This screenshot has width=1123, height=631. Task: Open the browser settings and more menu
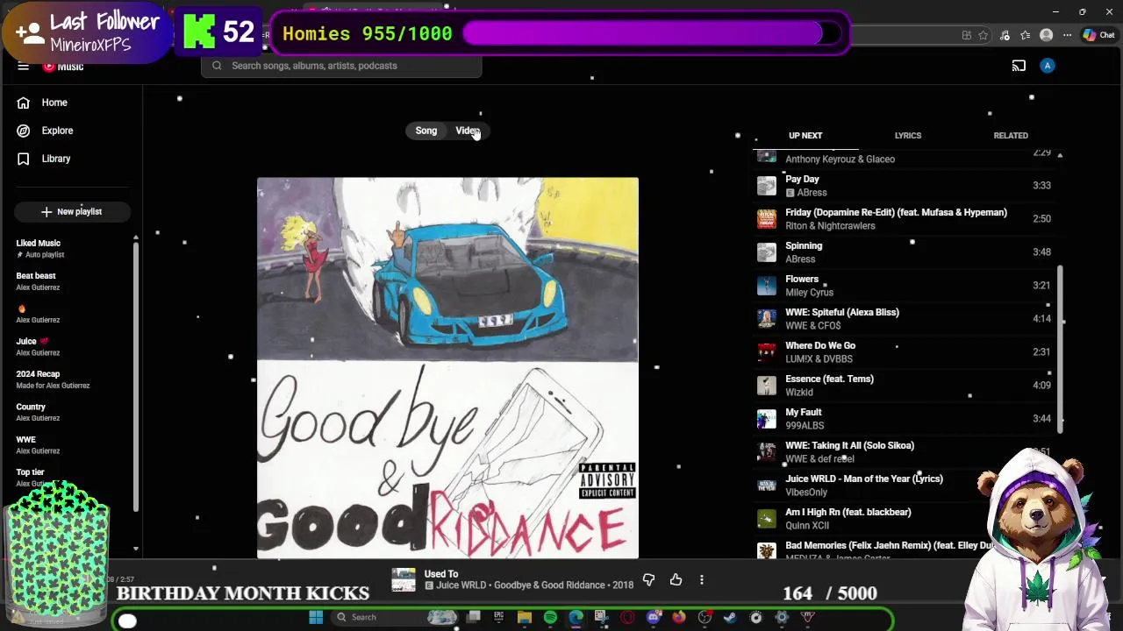pos(1067,35)
